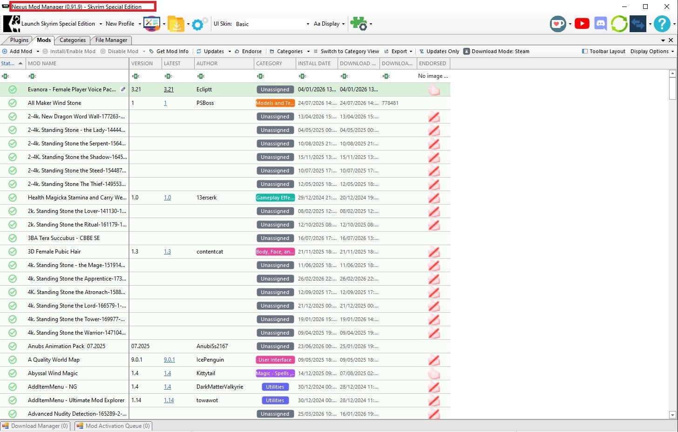Viewport: 678px width, 432px height.
Task: Open the yellow downloads folder icon
Action: pos(176,24)
